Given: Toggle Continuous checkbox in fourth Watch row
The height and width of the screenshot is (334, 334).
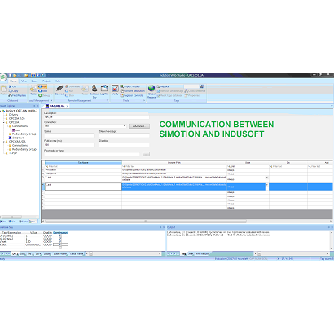Looking at the screenshot, I should pos(60,244).
